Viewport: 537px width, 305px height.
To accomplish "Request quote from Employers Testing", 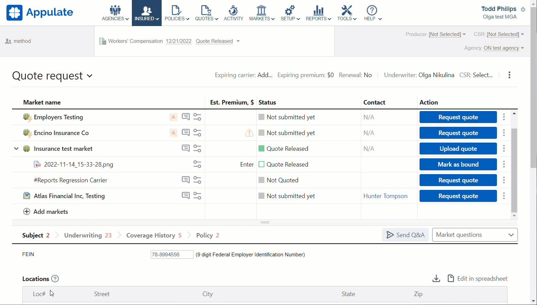I will (458, 117).
